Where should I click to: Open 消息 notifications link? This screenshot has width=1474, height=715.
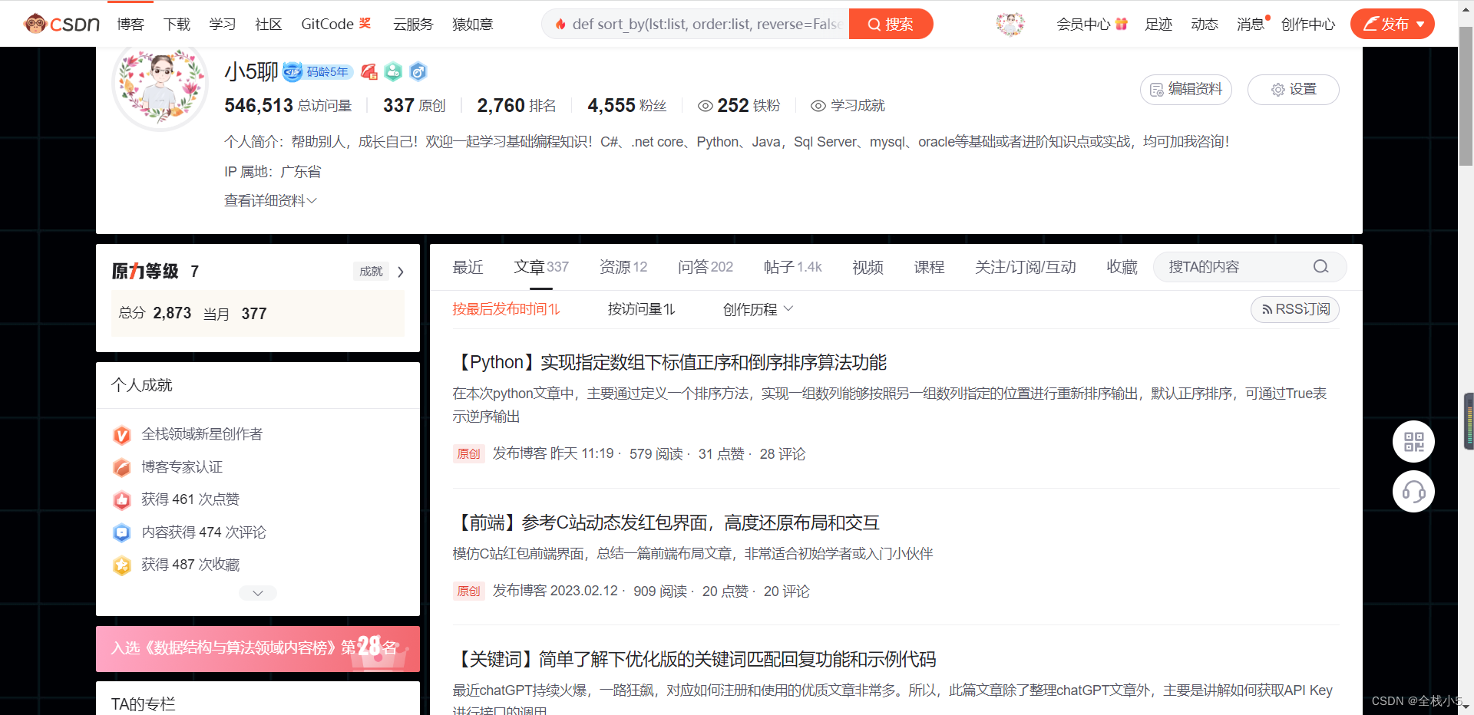(x=1251, y=24)
